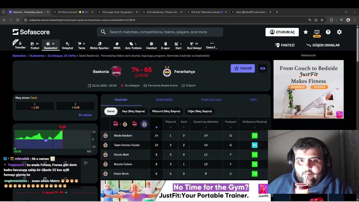Select the Genel stats chip
The height and width of the screenshot is (202, 359).
click(x=111, y=111)
